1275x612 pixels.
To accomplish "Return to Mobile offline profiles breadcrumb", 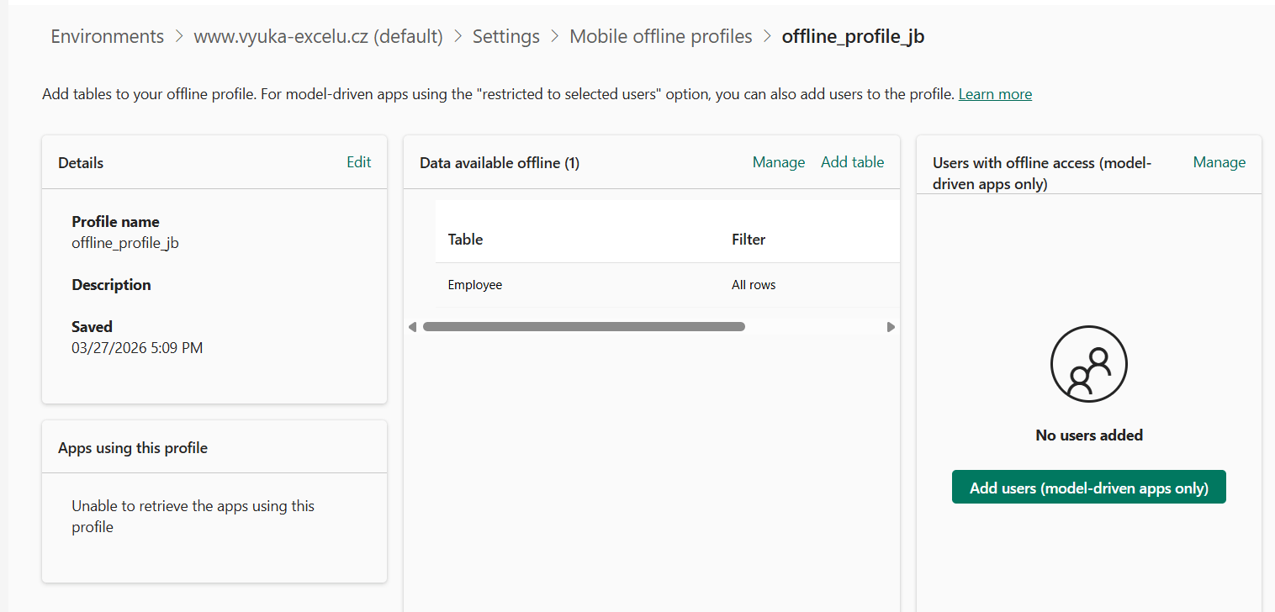I will pos(660,37).
